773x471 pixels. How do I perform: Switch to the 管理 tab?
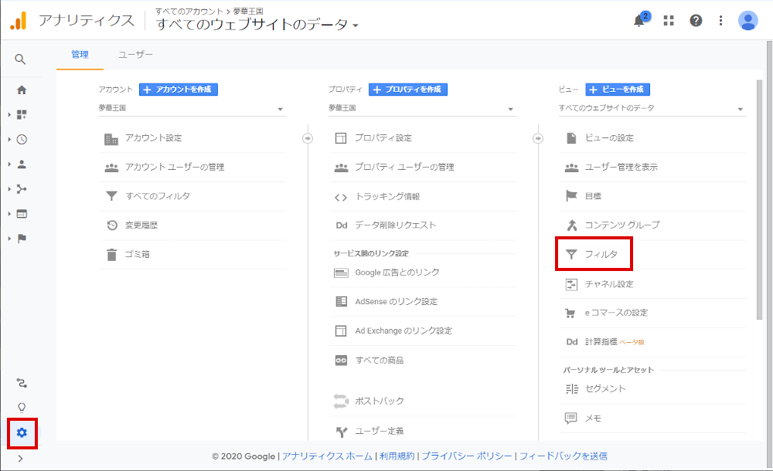[80, 55]
